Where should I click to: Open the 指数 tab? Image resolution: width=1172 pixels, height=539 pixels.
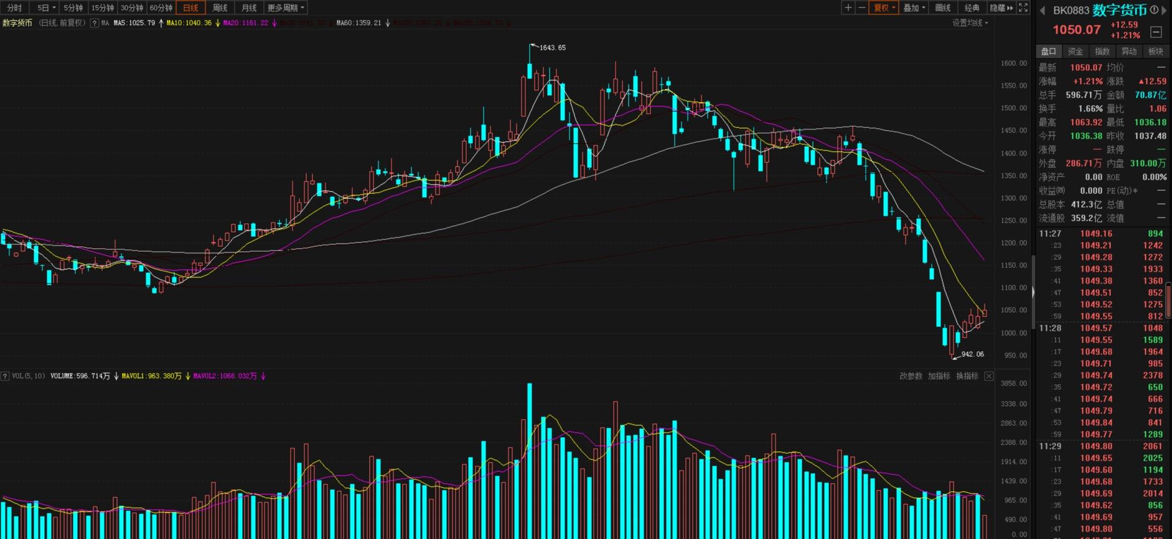(x=1102, y=52)
